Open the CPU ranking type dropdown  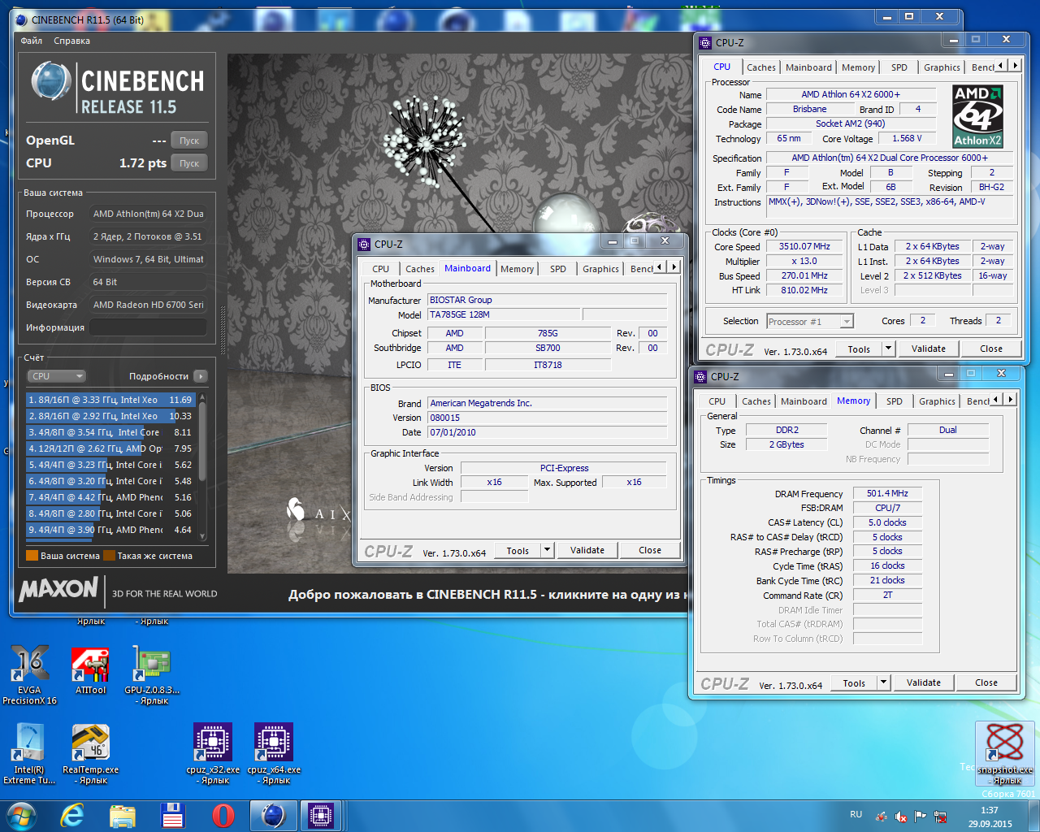tap(56, 376)
